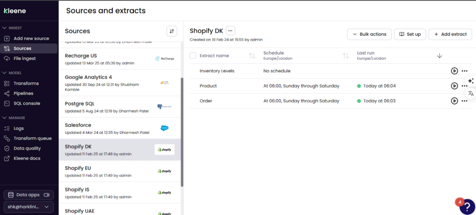The width and height of the screenshot is (476, 215).
Task: Click the help question mark icon
Action: pos(467,207)
